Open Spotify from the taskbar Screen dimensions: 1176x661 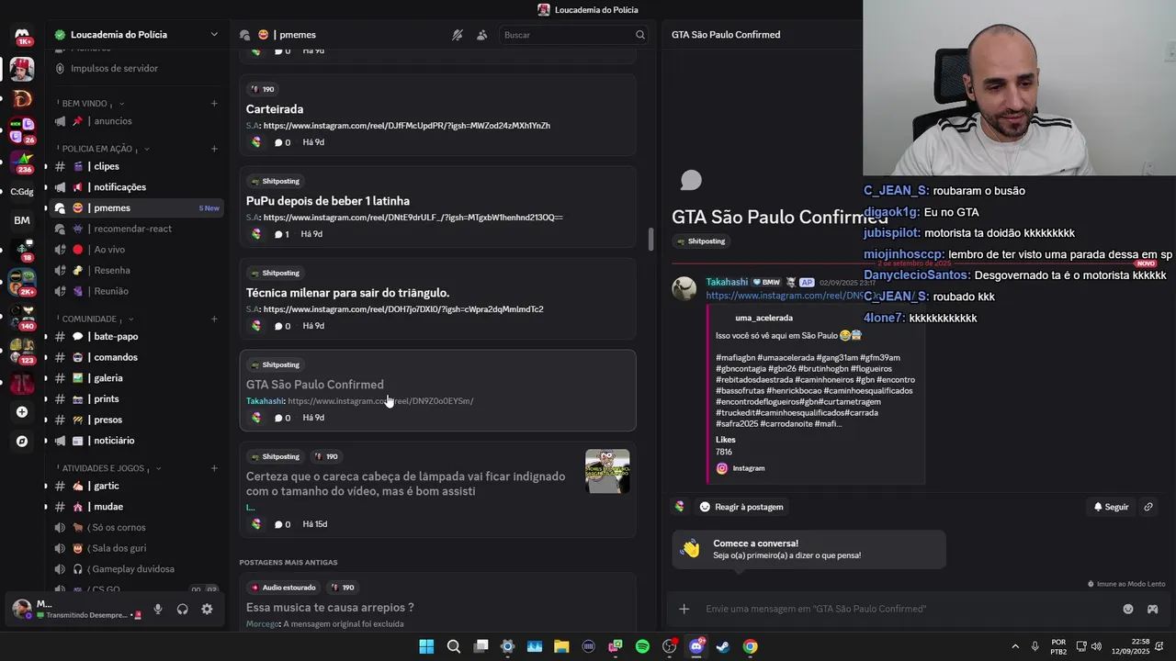click(x=642, y=646)
